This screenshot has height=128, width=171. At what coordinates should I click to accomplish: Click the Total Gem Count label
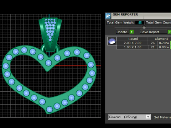[158, 22]
